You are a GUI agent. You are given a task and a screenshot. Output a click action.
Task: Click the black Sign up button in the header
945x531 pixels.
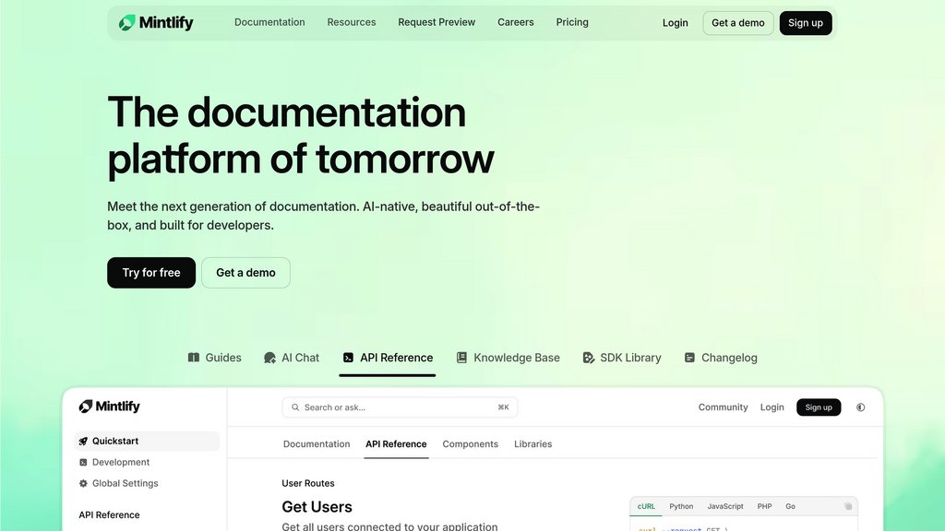(x=805, y=23)
